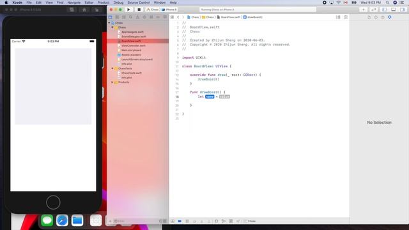Open LaunchScreen.storyboard in the navigator
Viewport: 409px width, 230px height.
[137, 59]
